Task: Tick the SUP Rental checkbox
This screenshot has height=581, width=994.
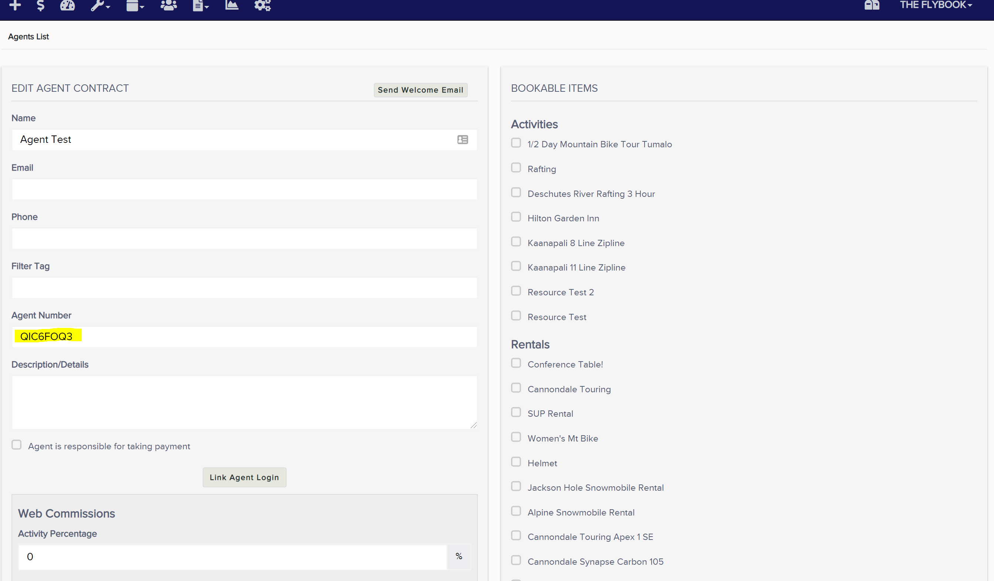Action: click(x=516, y=413)
